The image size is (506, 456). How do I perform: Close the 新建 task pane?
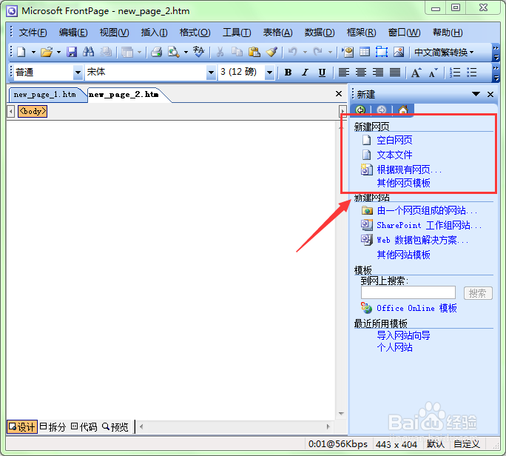tap(490, 94)
